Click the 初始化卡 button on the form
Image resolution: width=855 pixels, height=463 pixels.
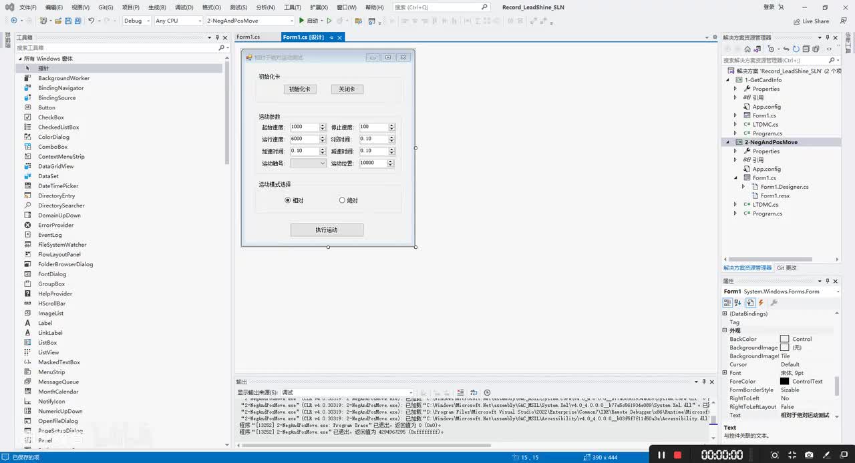point(299,89)
